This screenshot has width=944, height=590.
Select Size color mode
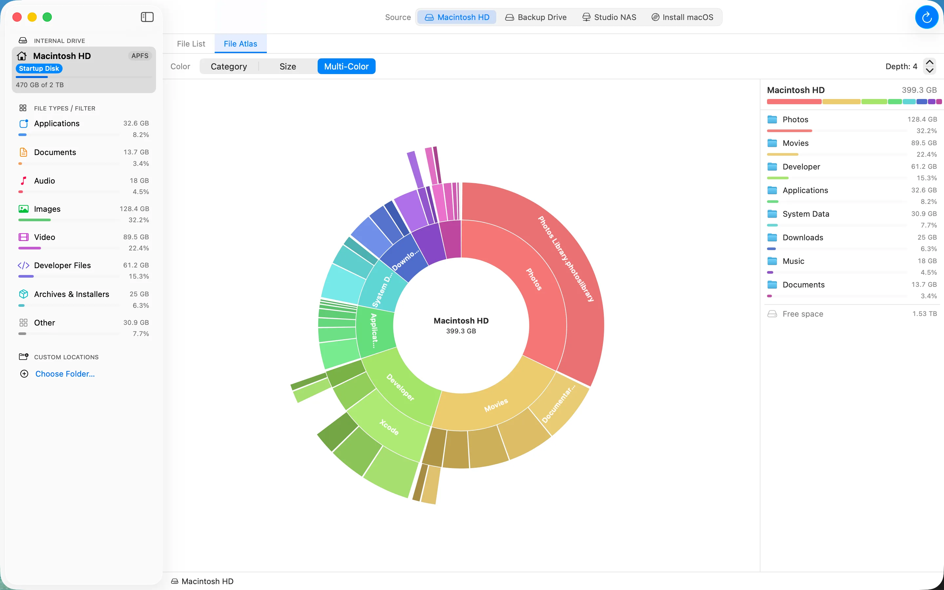(288, 66)
